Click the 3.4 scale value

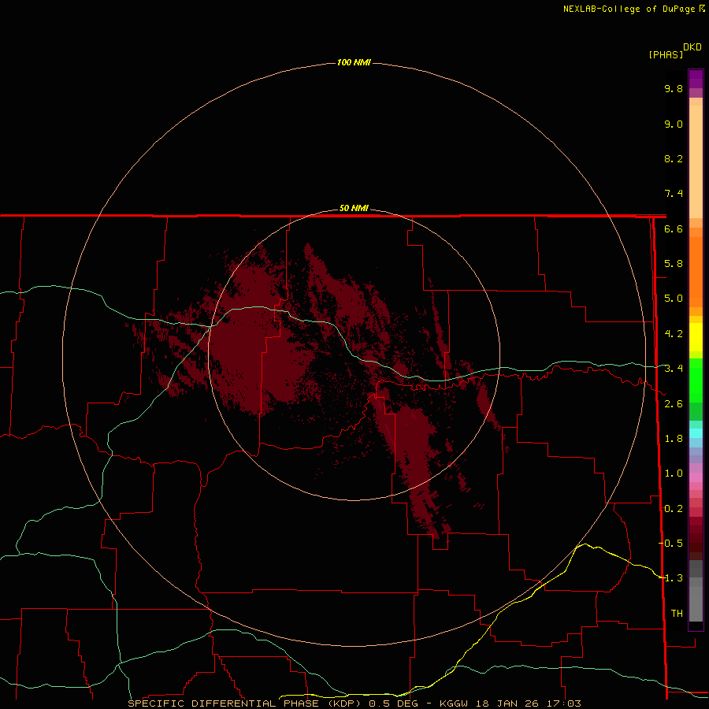point(674,369)
